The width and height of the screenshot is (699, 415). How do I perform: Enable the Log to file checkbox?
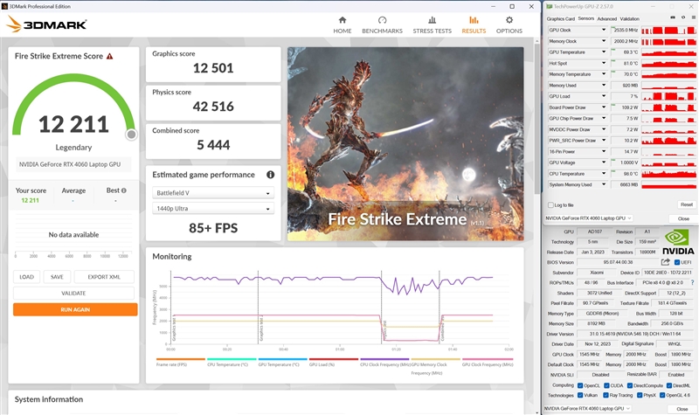point(550,204)
